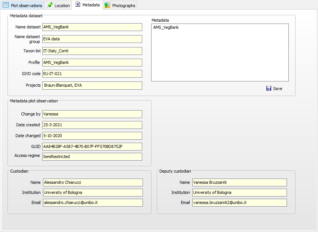Screen dimensions: 318x232
Task: Click the Taxon list field
Action: 92,51
